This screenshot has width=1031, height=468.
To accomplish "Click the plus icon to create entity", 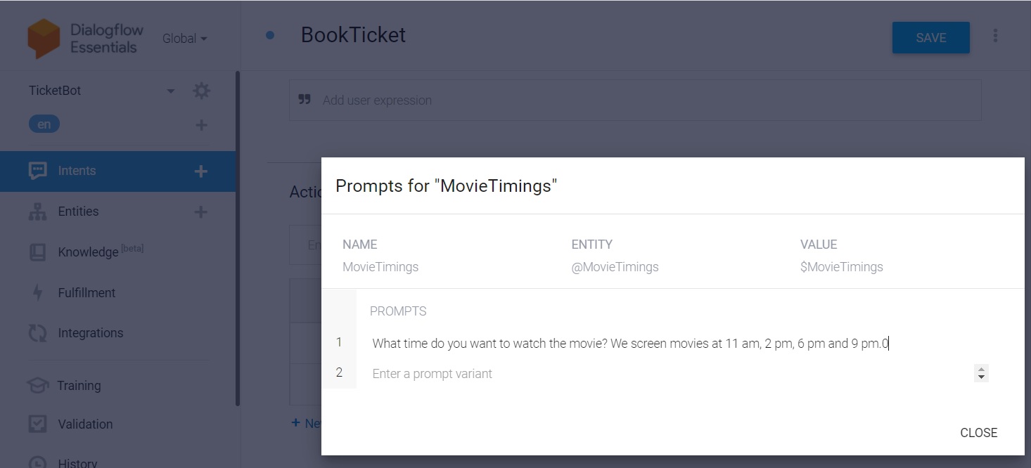I will (x=201, y=212).
